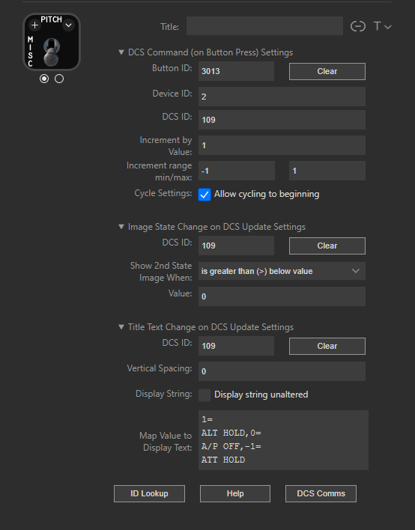Uncheck Allow cycling to beginning checkbox
415x530 pixels.
205,195
